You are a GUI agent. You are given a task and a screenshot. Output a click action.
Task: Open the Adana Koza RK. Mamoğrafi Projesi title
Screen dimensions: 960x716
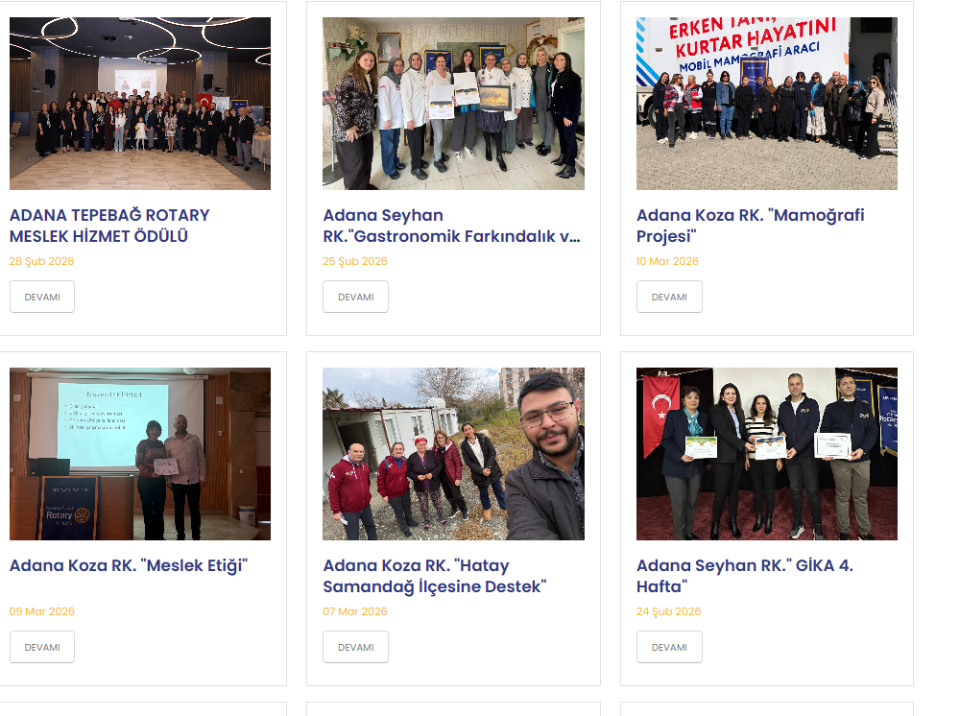[750, 226]
